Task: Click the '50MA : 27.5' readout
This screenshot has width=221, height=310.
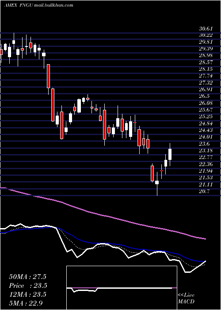Action: (27, 277)
